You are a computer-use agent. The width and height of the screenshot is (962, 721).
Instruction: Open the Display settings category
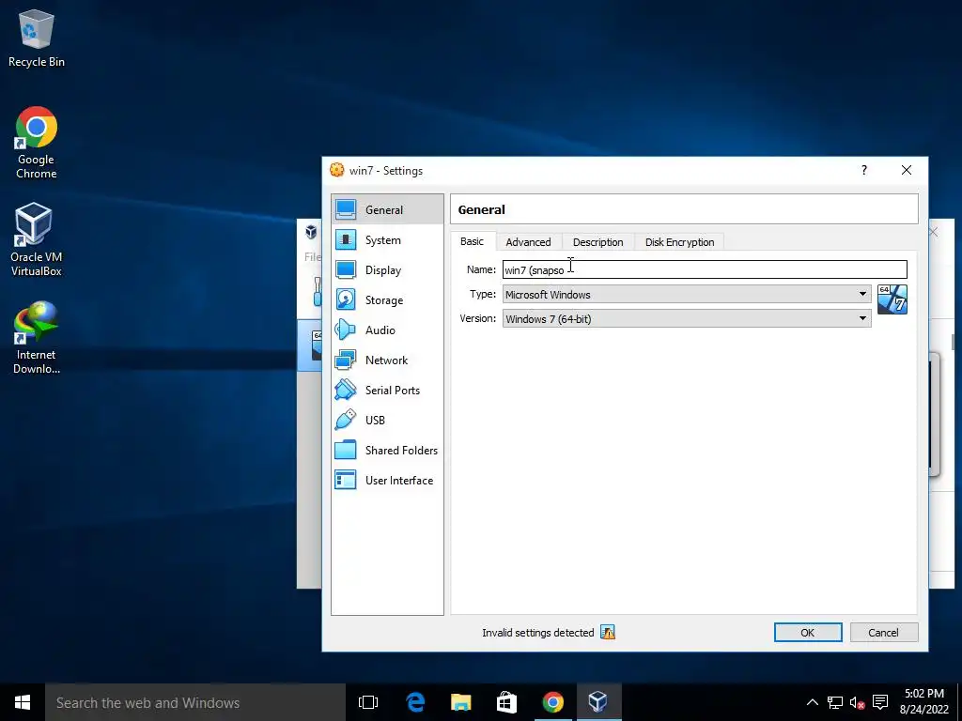(387, 269)
